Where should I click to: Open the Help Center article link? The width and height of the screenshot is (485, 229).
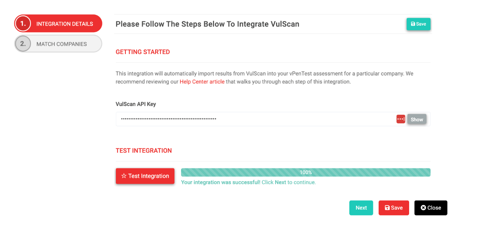[202, 82]
